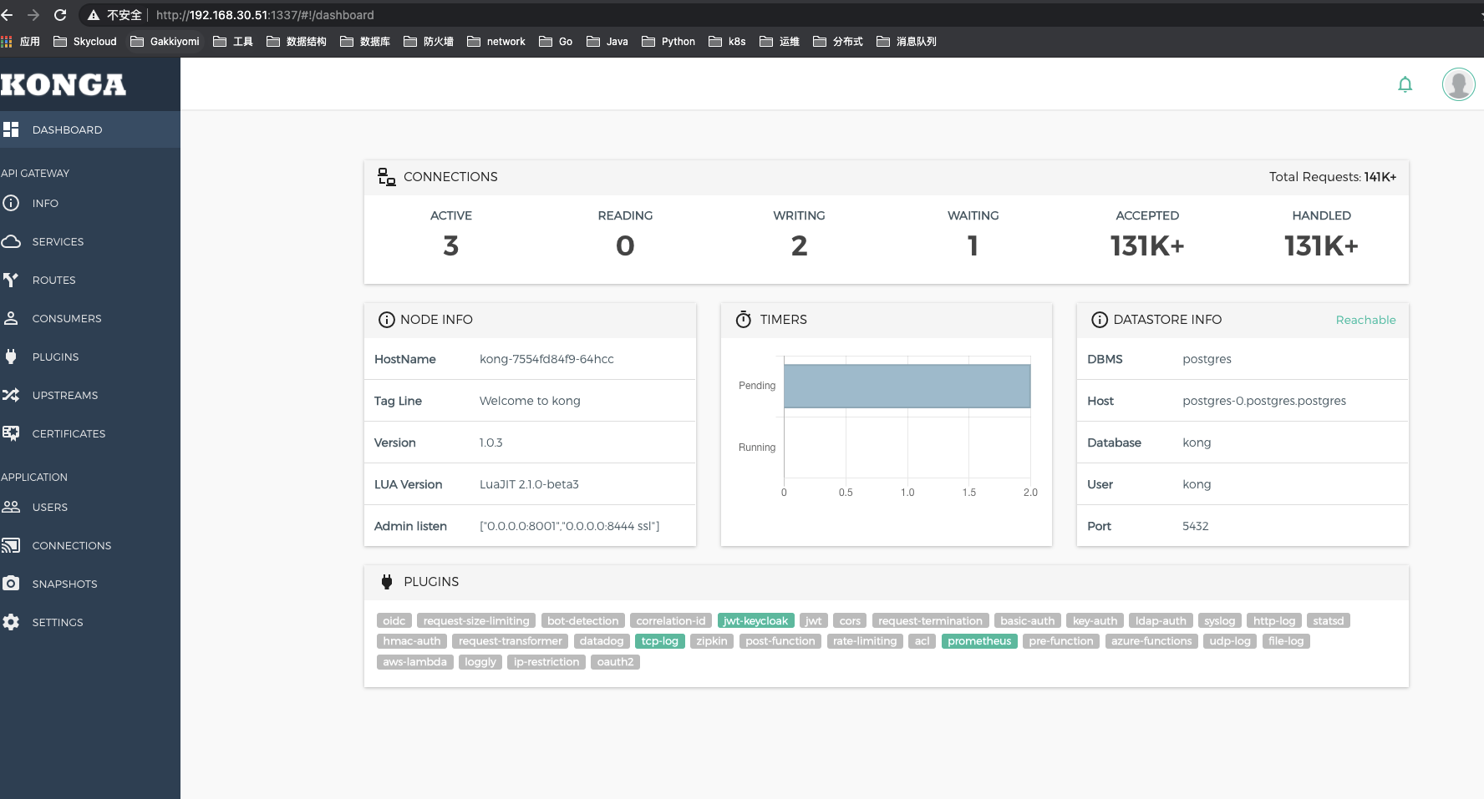Select Connections in the sidebar
This screenshot has width=1484, height=799.
click(x=71, y=545)
